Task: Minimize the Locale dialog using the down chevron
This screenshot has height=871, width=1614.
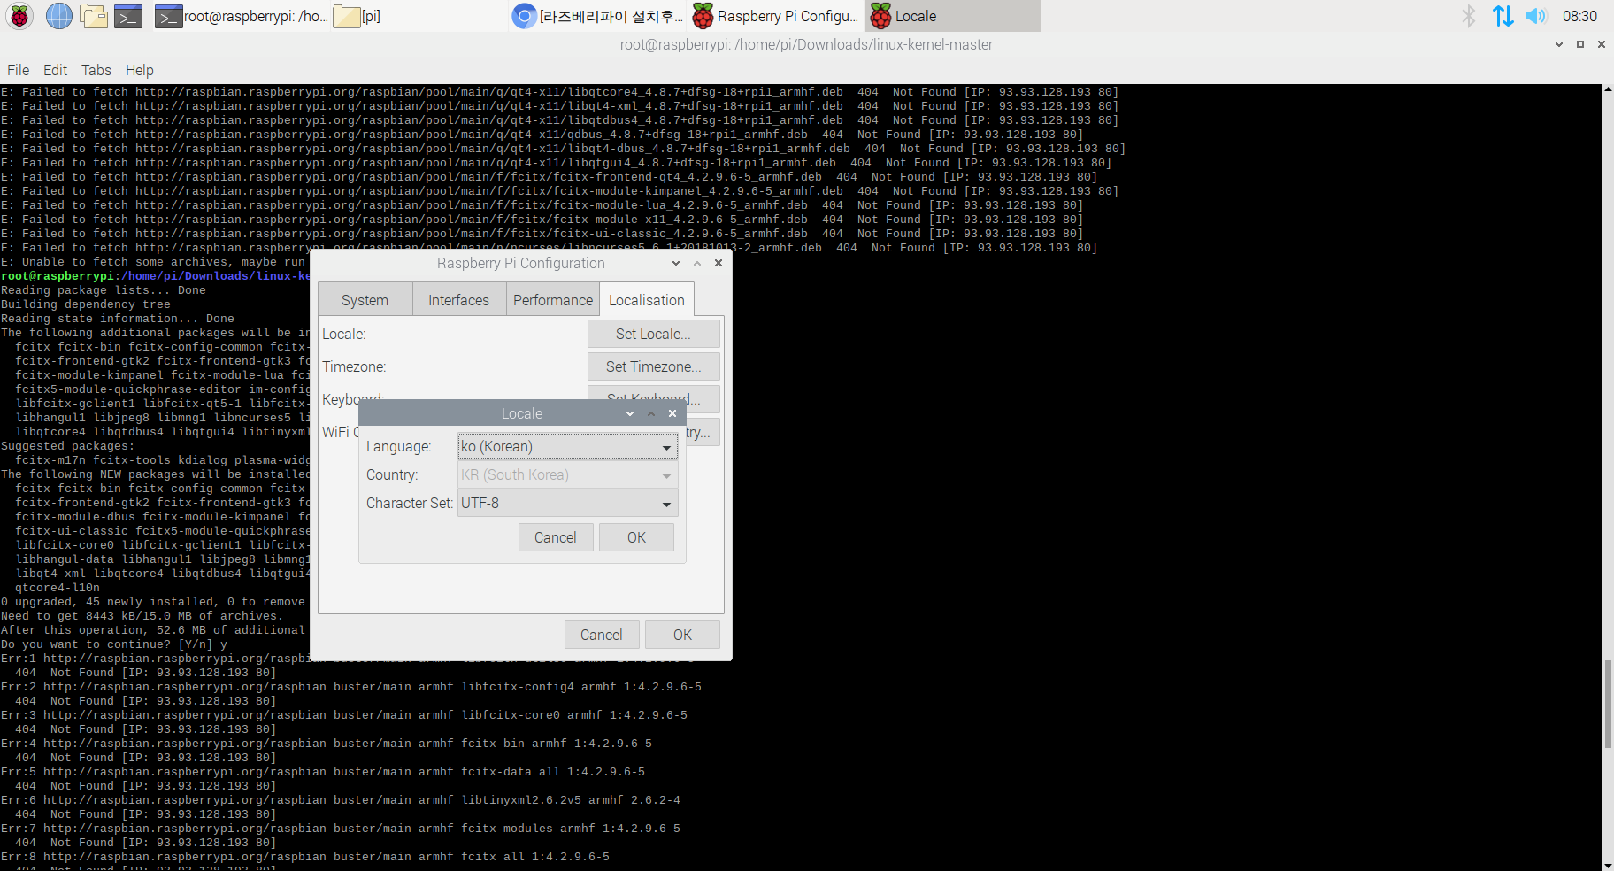Action: (630, 413)
